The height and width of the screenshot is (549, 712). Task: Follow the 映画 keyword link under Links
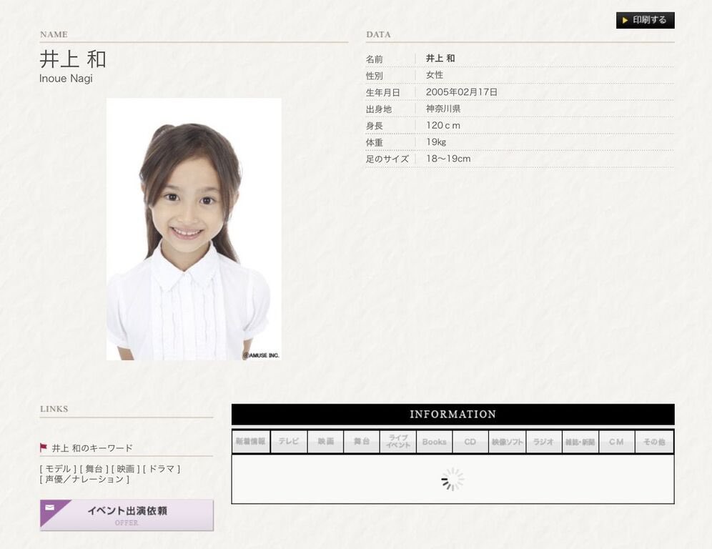coord(126,469)
